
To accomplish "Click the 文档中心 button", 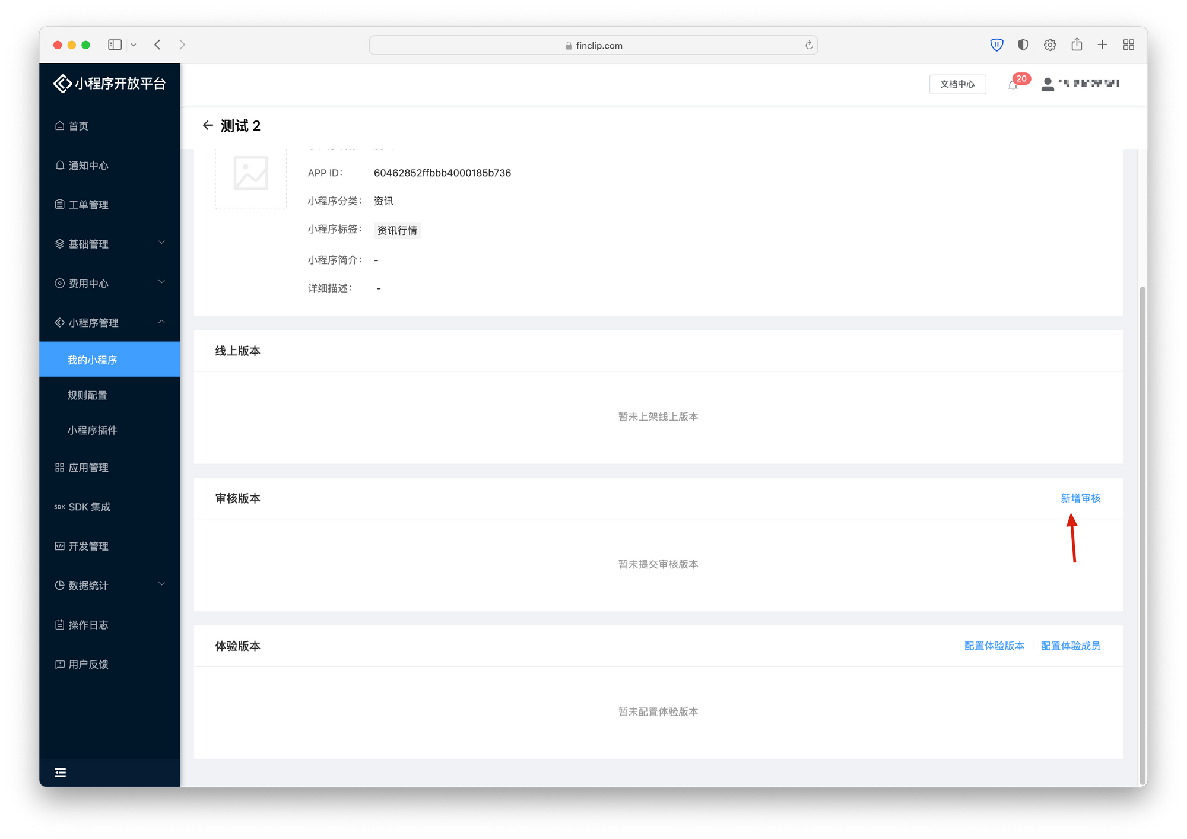I will pyautogui.click(x=957, y=84).
